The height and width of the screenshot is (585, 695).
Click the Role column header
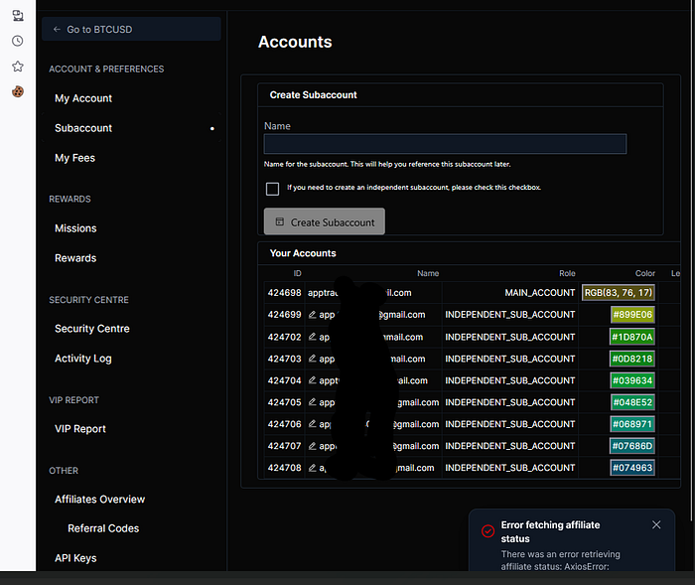click(567, 273)
